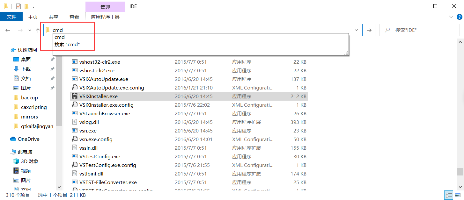
Task: Select OneDrive in navigation pane
Action: pyautogui.click(x=29, y=139)
